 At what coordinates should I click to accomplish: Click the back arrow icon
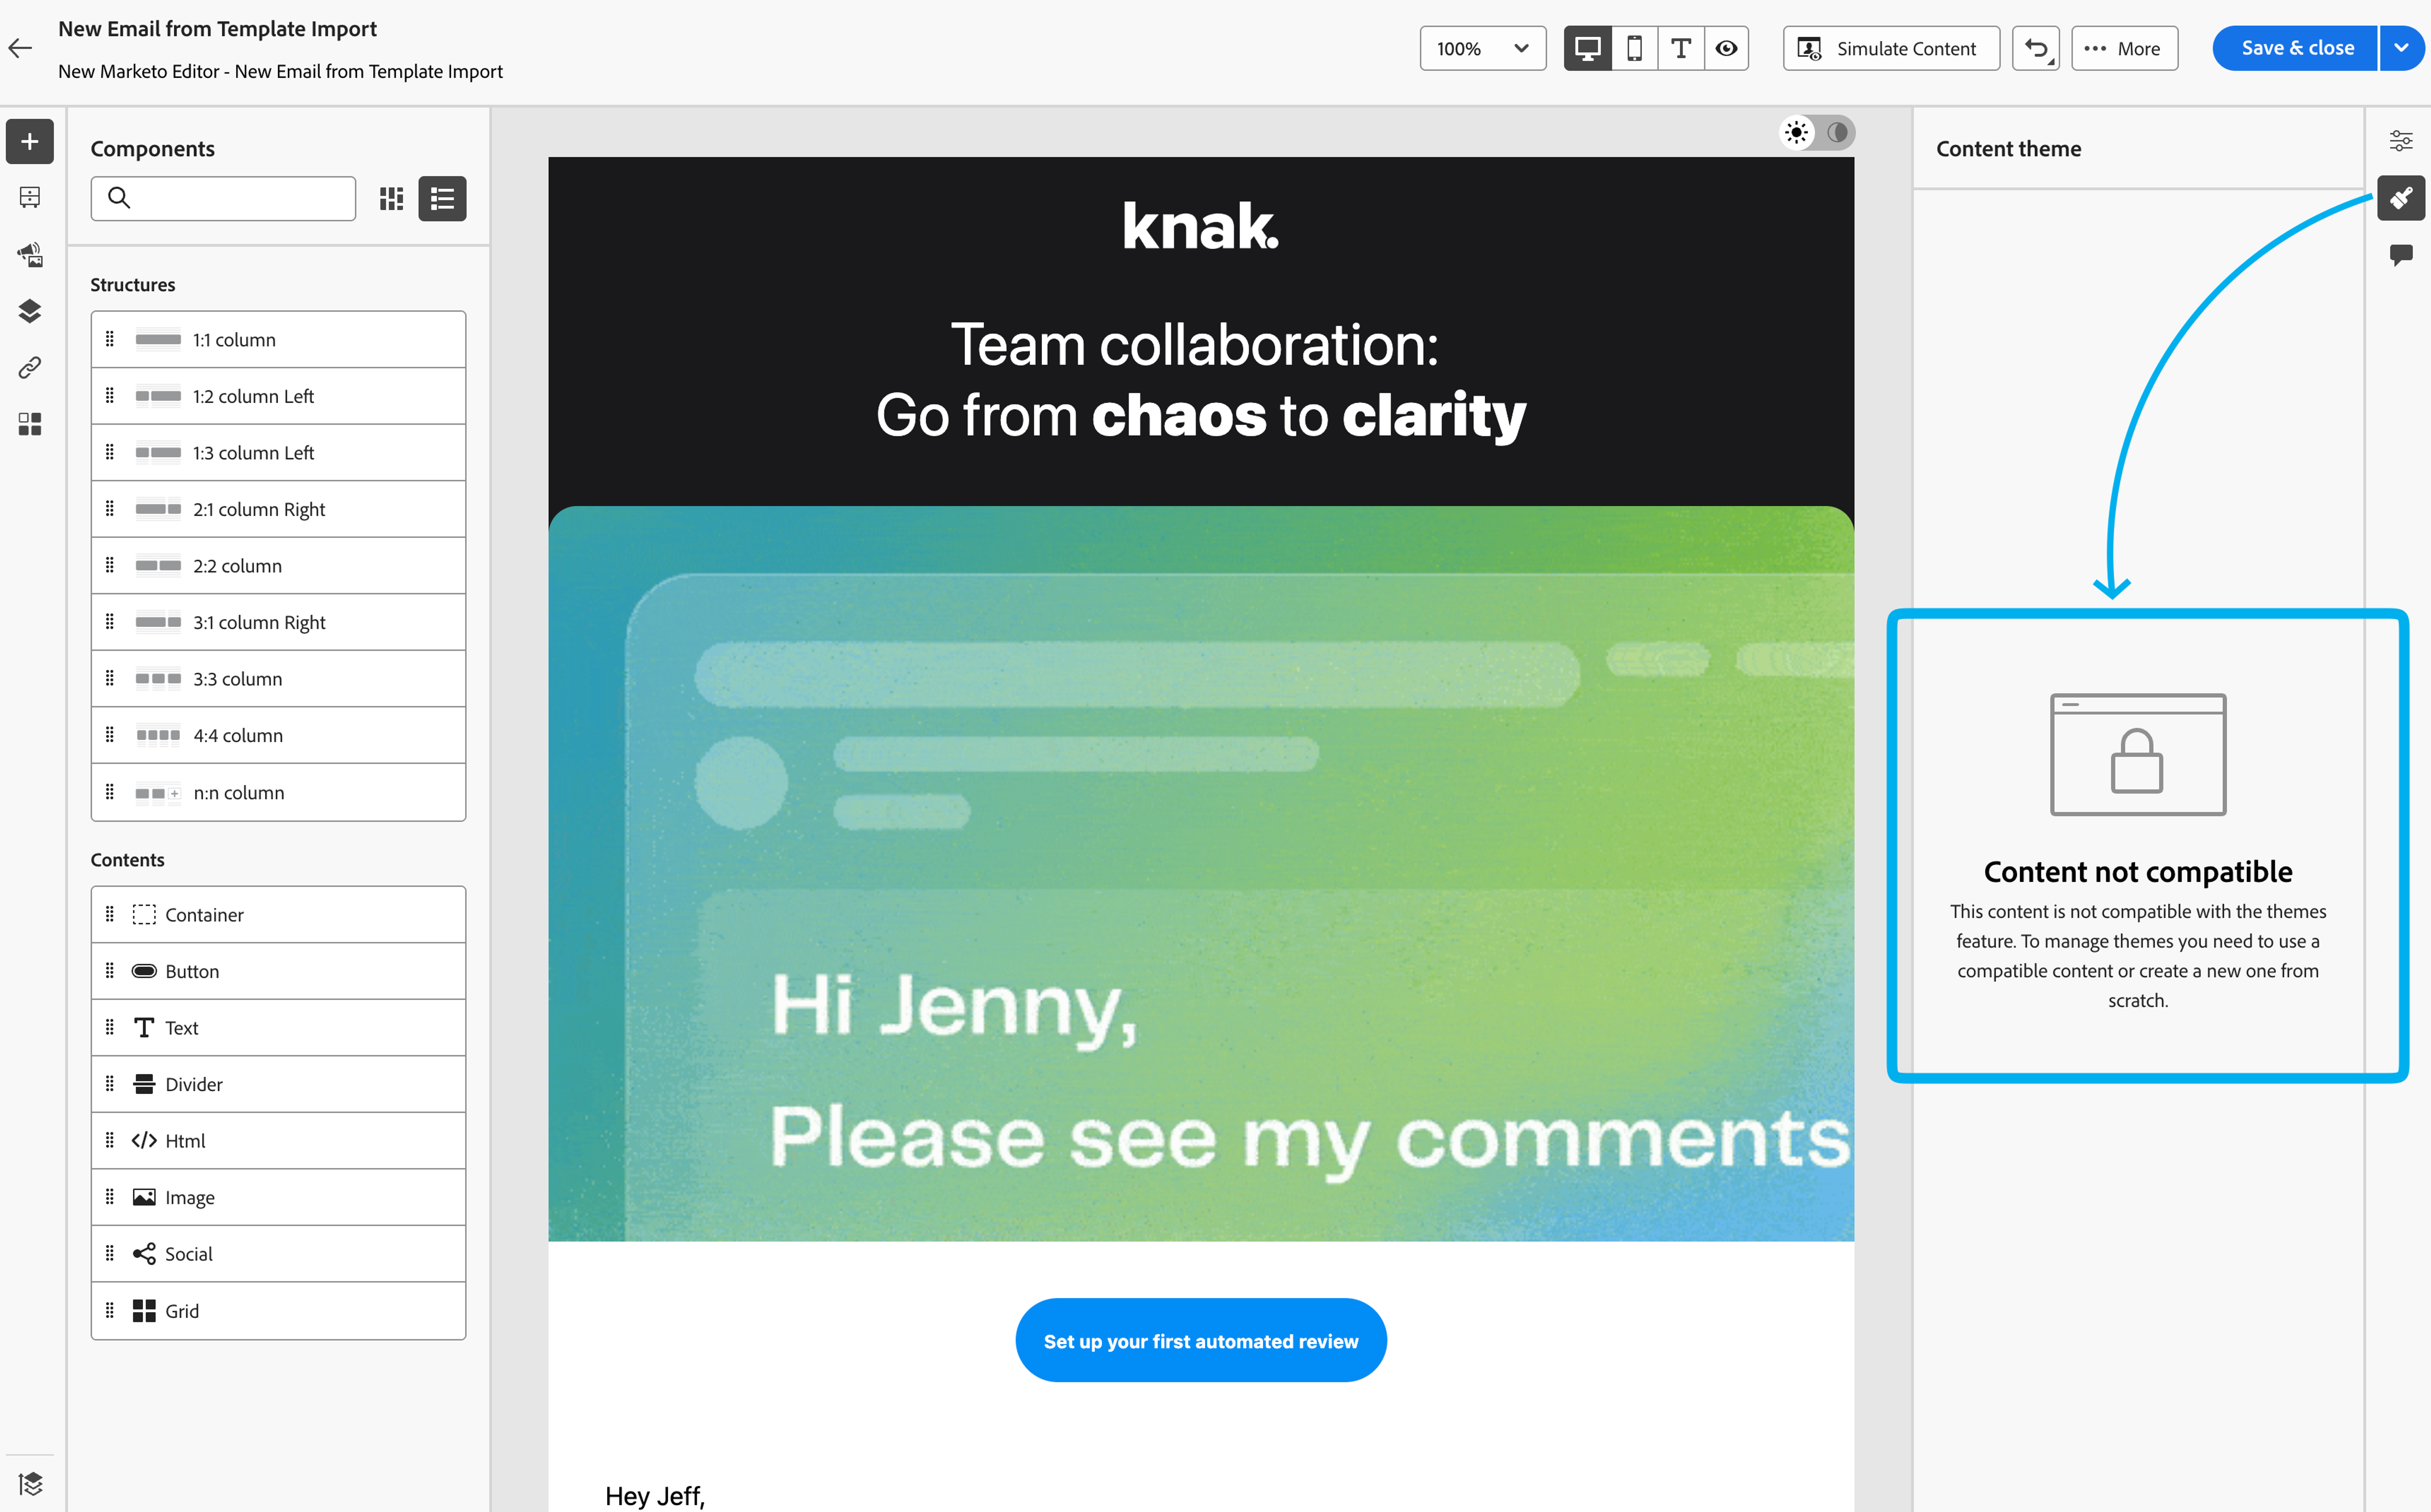point(20,48)
